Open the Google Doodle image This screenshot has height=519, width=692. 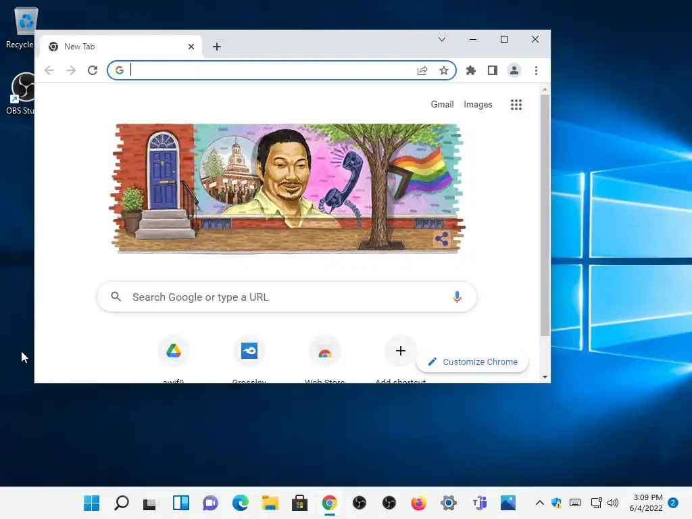[x=287, y=189]
